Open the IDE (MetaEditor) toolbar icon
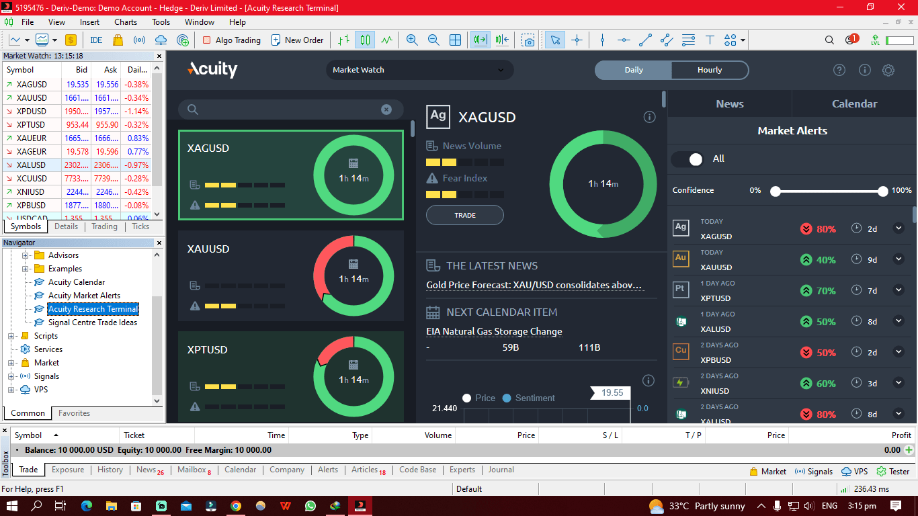This screenshot has height=516, width=918. click(96, 40)
